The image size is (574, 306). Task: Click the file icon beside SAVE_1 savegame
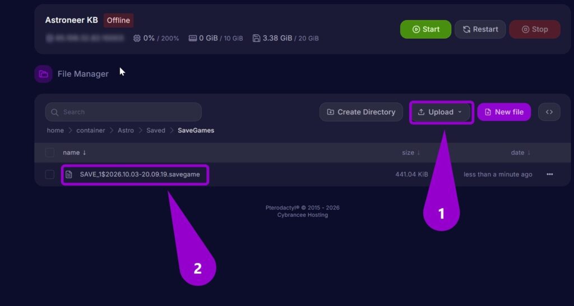69,175
